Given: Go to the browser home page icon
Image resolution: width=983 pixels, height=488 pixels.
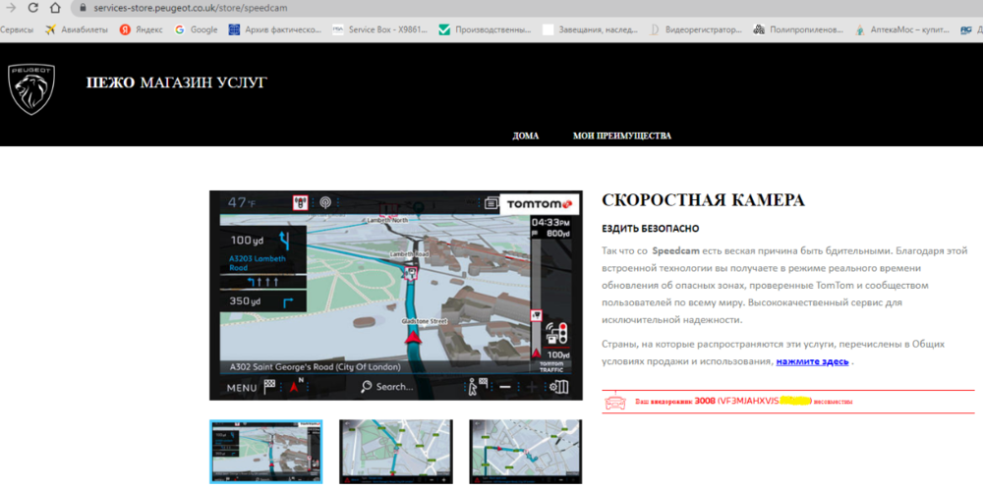Looking at the screenshot, I should coord(55,8).
